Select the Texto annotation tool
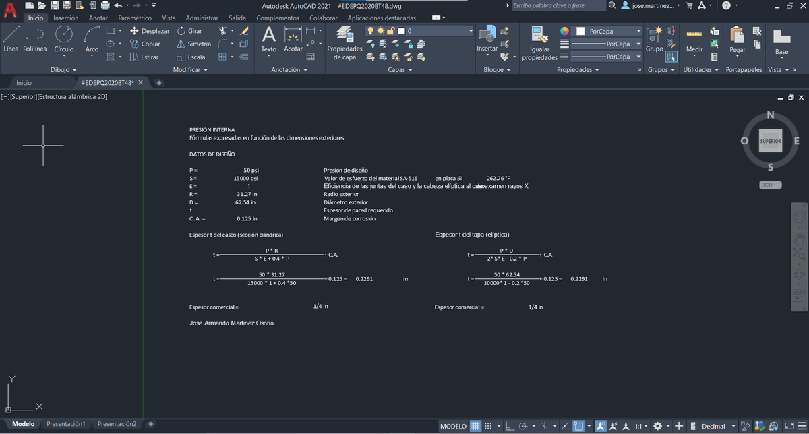Screen dimensions: 809x434 268,39
